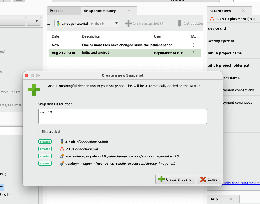Open the advanced parameters link

tap(241, 183)
